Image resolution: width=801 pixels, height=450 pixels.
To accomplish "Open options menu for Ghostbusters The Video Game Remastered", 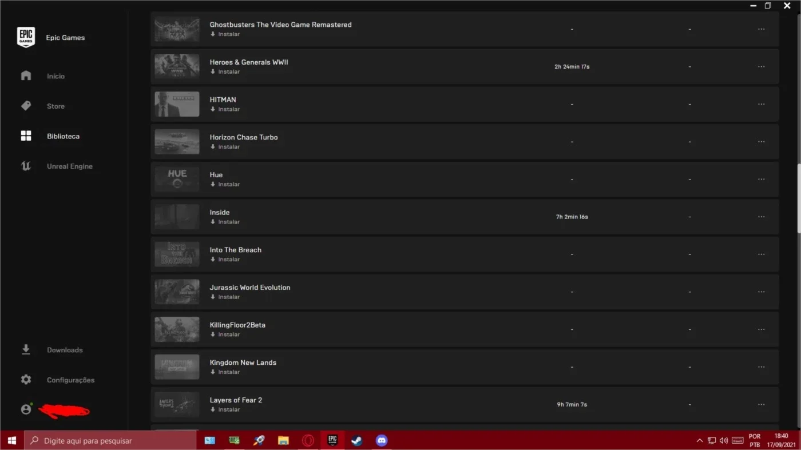I will [761, 29].
